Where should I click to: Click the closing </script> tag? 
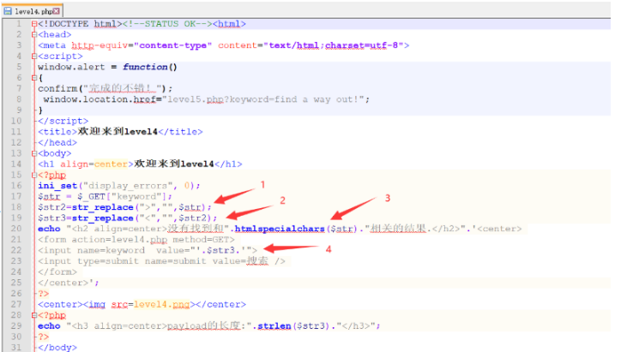(x=63, y=121)
